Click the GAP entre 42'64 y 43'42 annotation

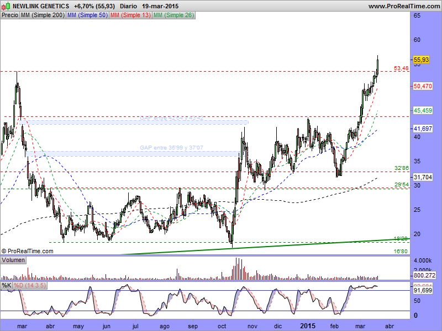172,118
